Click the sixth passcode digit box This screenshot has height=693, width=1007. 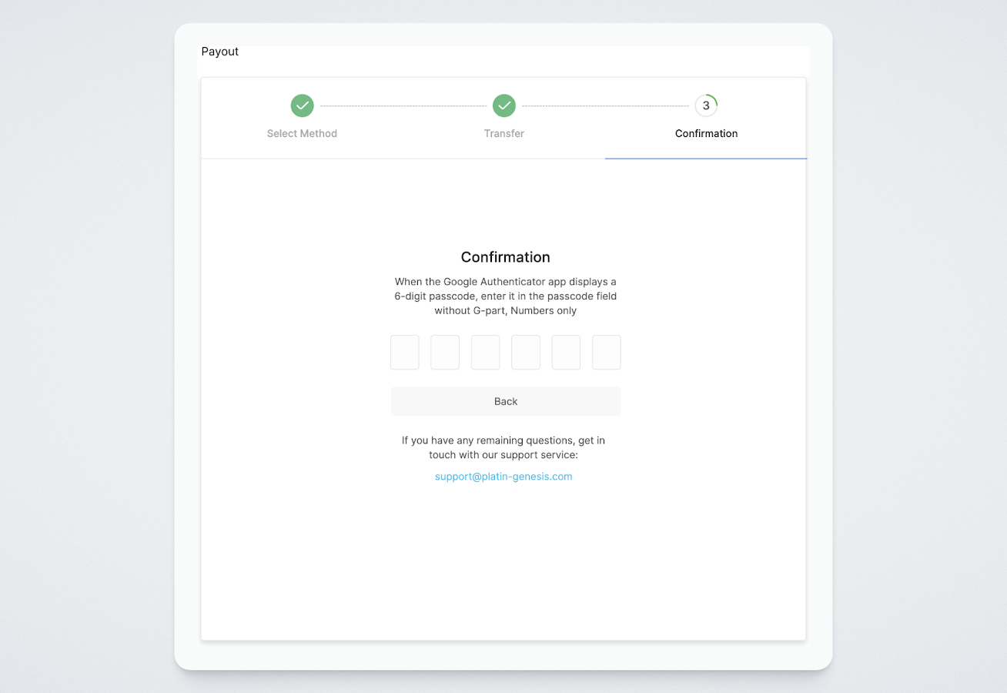(607, 352)
